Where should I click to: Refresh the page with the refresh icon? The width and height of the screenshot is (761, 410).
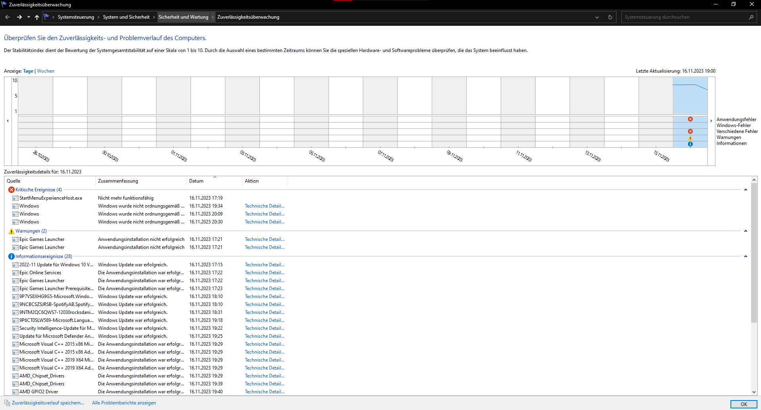610,17
